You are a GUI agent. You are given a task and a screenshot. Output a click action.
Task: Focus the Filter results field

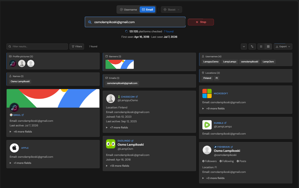(x=37, y=46)
